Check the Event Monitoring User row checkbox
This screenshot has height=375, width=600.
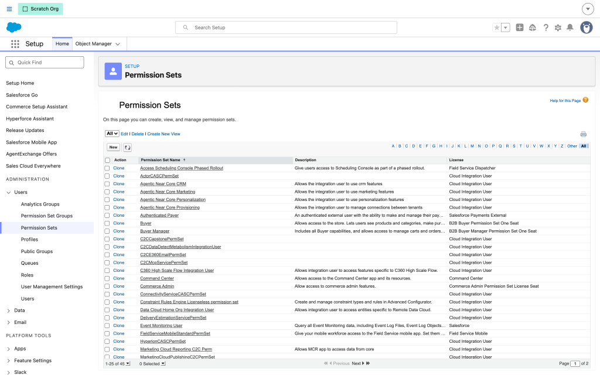click(107, 326)
